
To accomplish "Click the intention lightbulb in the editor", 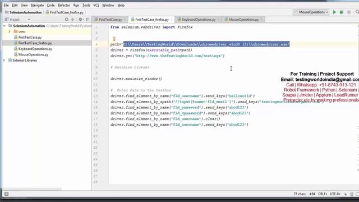I will click(x=114, y=39).
